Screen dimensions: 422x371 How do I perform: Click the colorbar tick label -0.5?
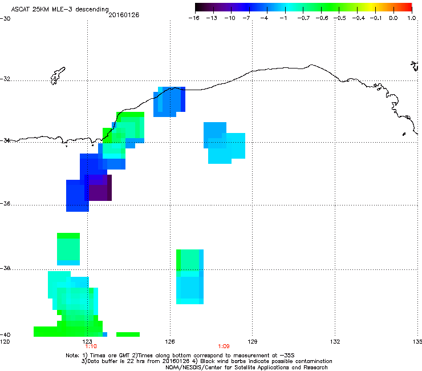340,18
